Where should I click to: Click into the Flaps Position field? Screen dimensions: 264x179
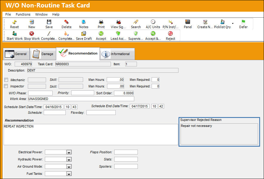pyautogui.click(x=126, y=152)
